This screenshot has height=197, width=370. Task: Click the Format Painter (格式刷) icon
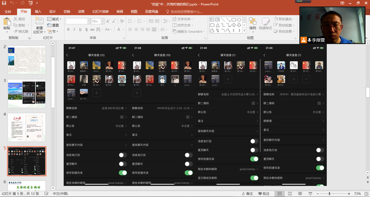pos(20,31)
